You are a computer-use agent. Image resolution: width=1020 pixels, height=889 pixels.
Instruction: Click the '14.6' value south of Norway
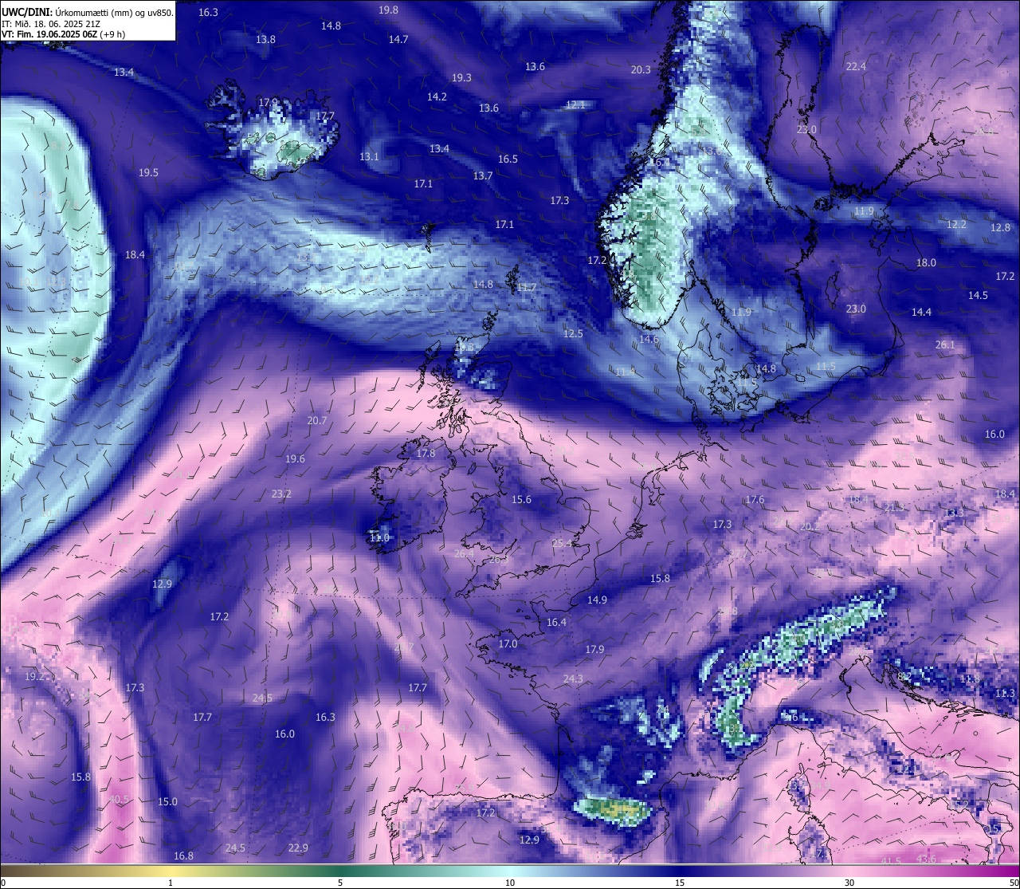pyautogui.click(x=649, y=339)
